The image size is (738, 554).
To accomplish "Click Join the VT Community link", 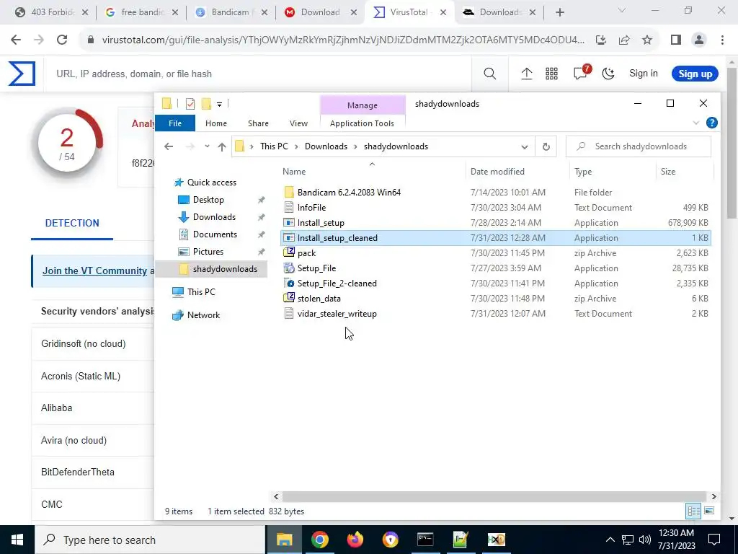I will tap(94, 271).
